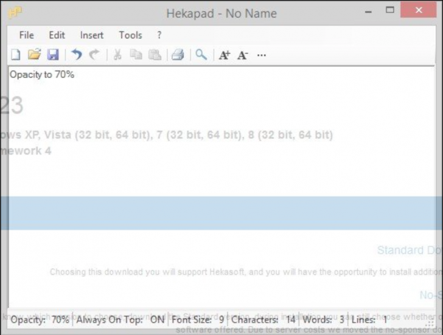Screen dimensions: 443x335
Task: Open the File menu
Action: pos(27,35)
